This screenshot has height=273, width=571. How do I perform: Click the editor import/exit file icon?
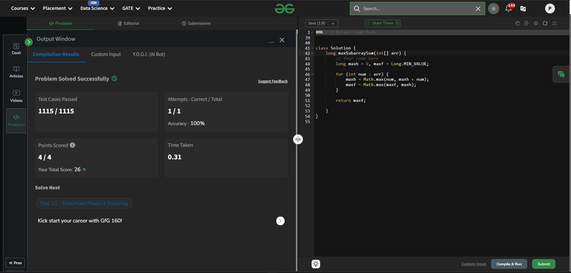pyautogui.click(x=527, y=23)
